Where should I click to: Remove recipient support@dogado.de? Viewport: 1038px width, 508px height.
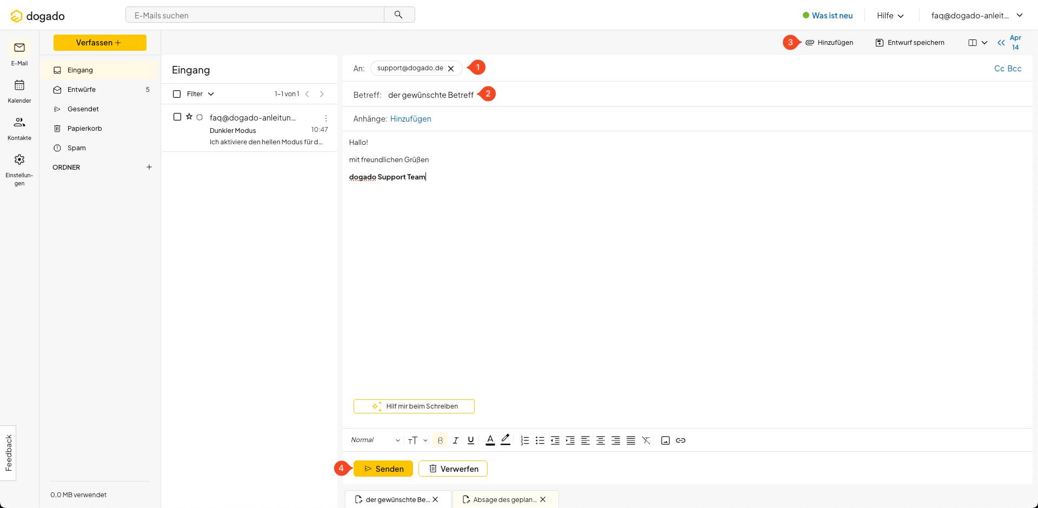pos(451,68)
